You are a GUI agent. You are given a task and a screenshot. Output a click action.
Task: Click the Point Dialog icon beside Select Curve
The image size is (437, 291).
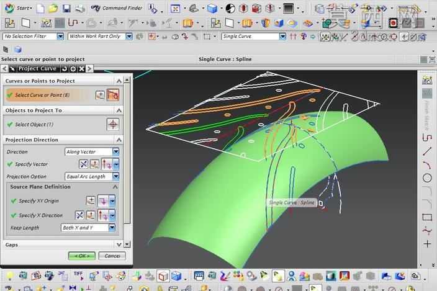pyautogui.click(x=100, y=95)
